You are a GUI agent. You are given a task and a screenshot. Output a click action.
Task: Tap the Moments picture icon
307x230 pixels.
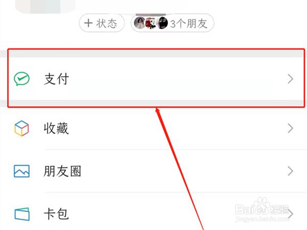coord(21,171)
